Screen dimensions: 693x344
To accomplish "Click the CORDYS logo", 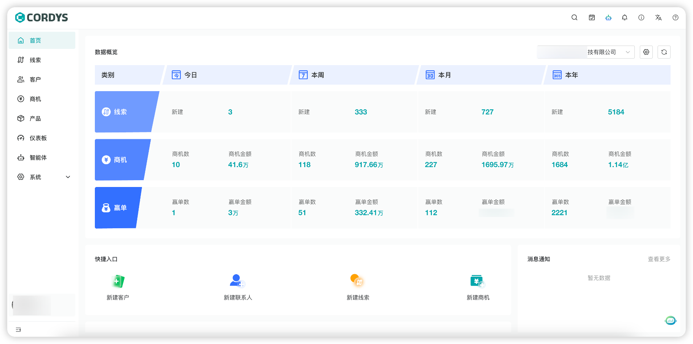I will [x=41, y=17].
